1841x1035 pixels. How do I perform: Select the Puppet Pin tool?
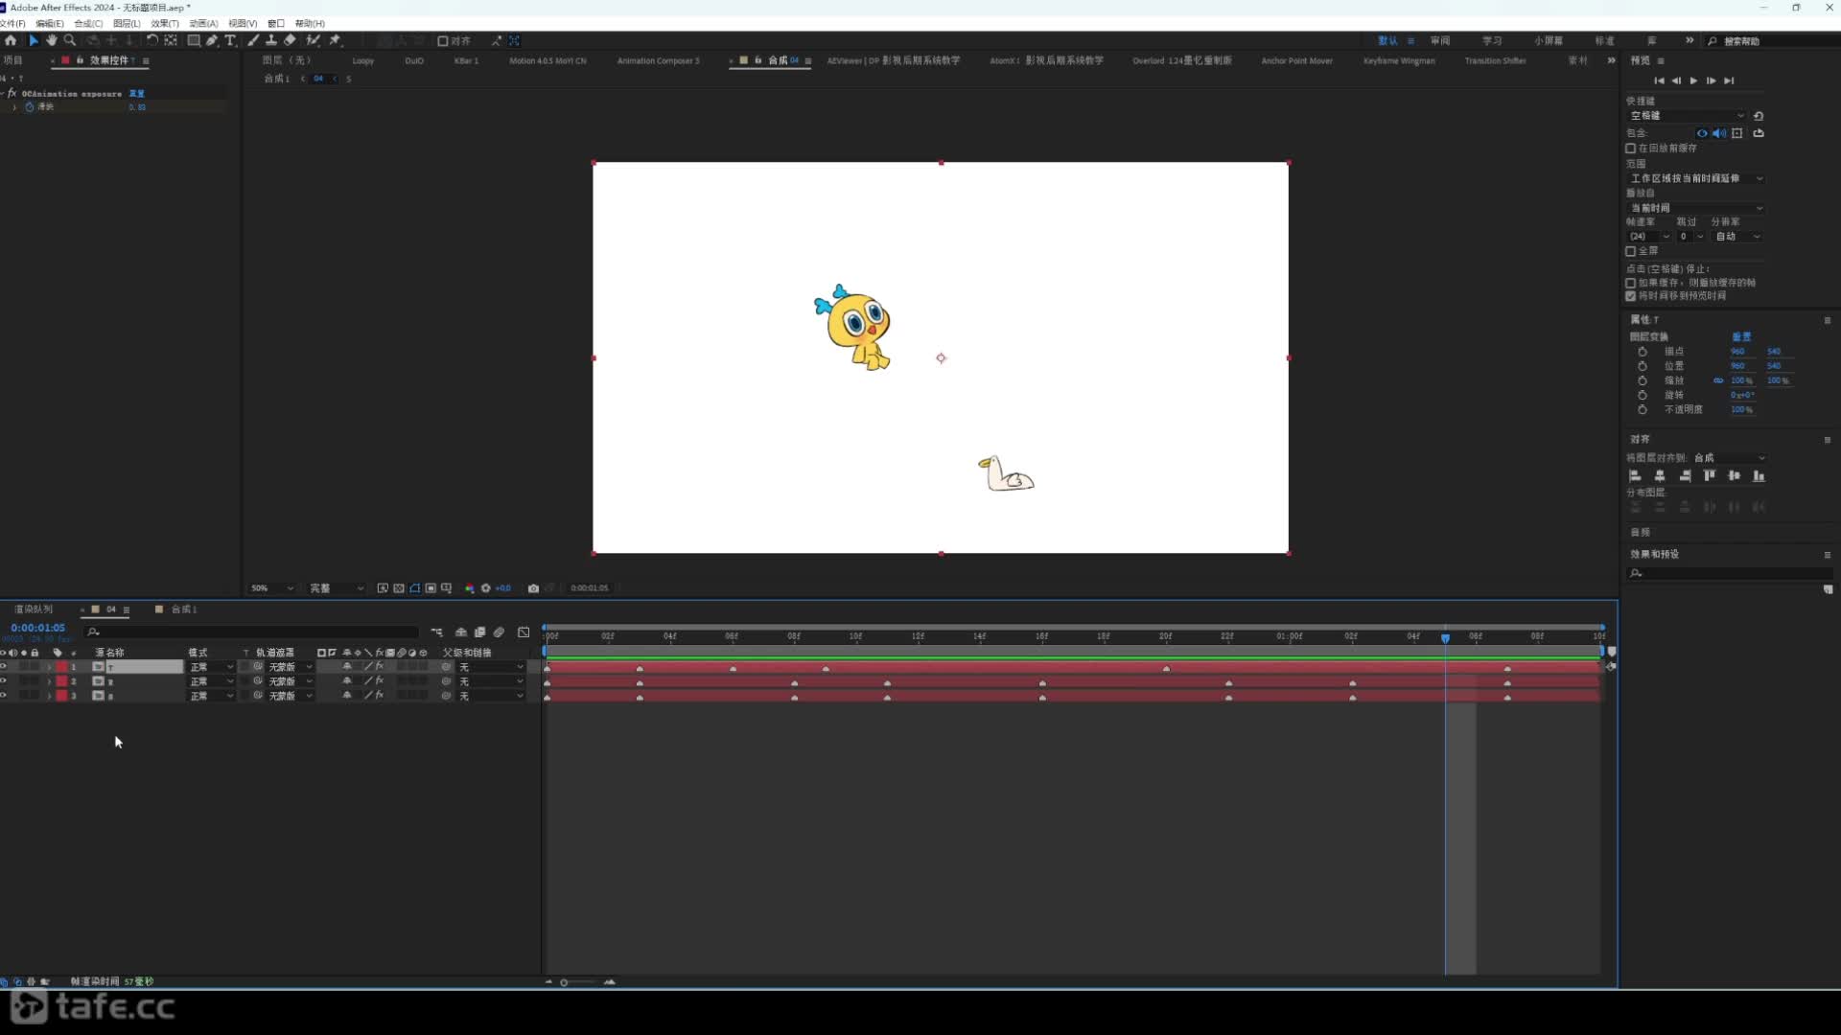(335, 40)
